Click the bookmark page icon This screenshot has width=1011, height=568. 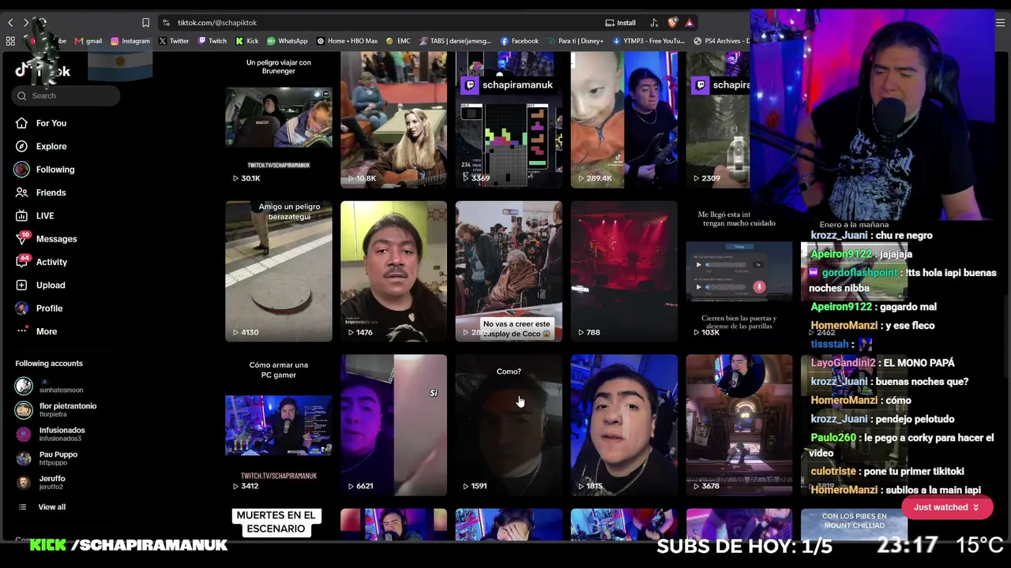click(145, 23)
